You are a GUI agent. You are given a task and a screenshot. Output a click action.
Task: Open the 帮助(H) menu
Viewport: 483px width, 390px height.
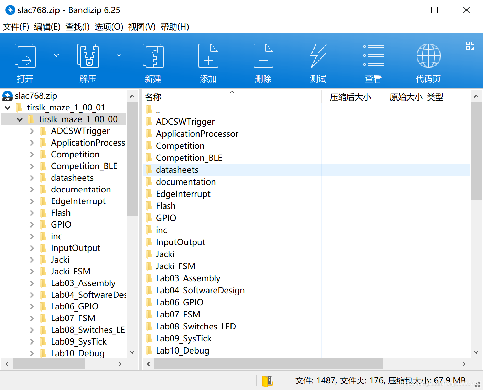pyautogui.click(x=175, y=27)
